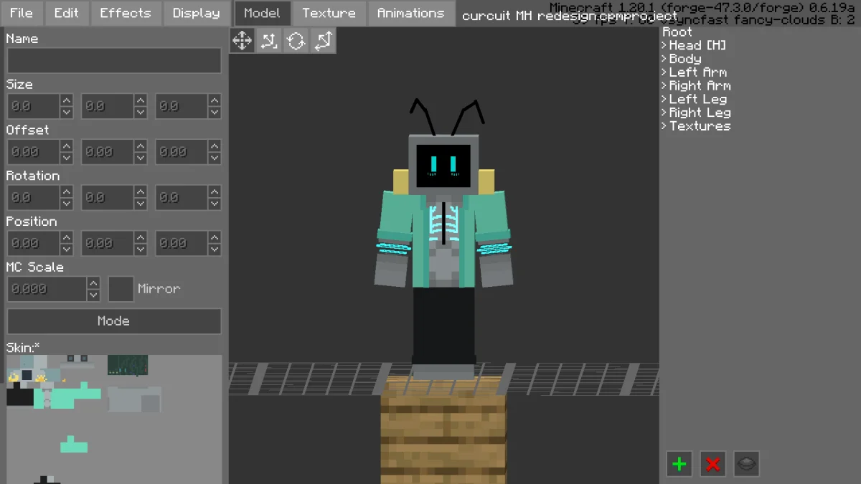The height and width of the screenshot is (484, 861).
Task: Select the Body label in tree
Action: pos(685,59)
